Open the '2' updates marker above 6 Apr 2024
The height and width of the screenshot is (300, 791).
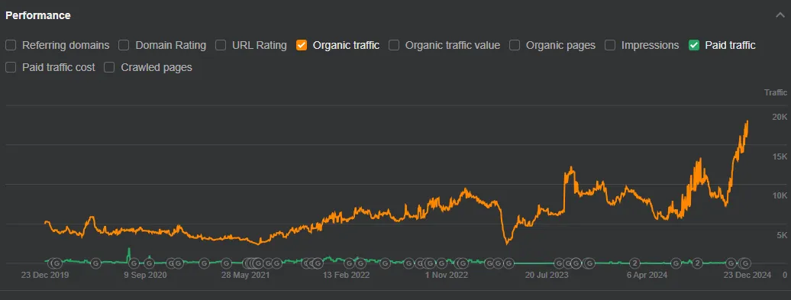[x=635, y=263]
